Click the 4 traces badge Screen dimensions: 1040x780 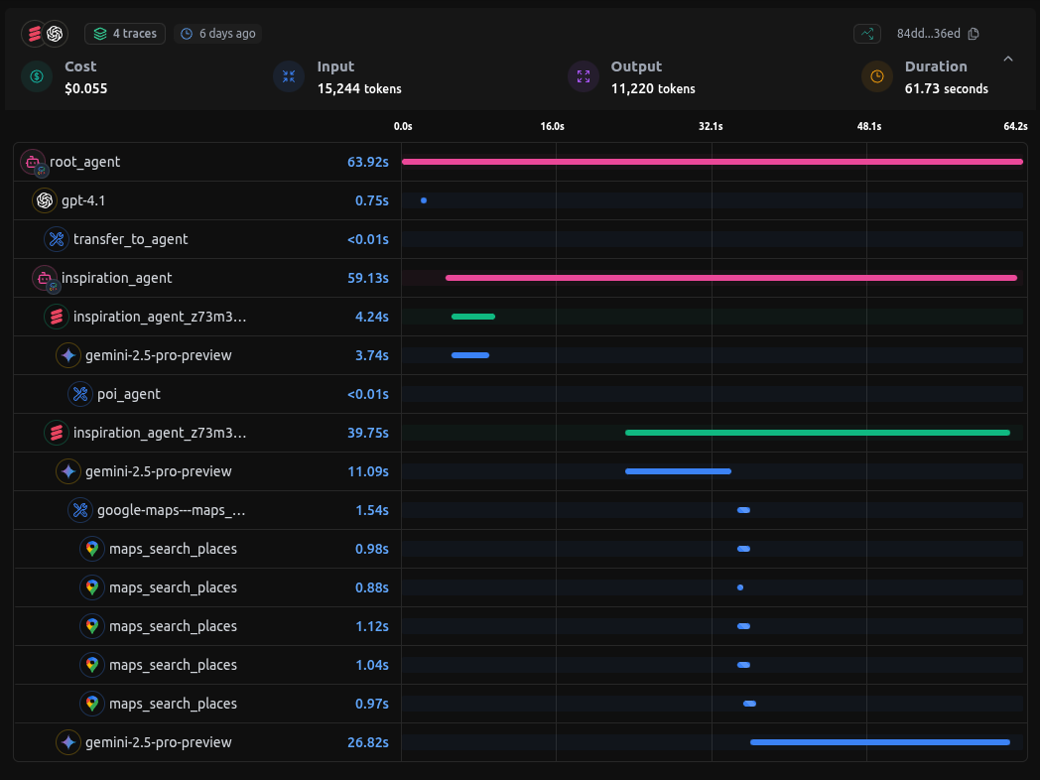click(x=124, y=33)
